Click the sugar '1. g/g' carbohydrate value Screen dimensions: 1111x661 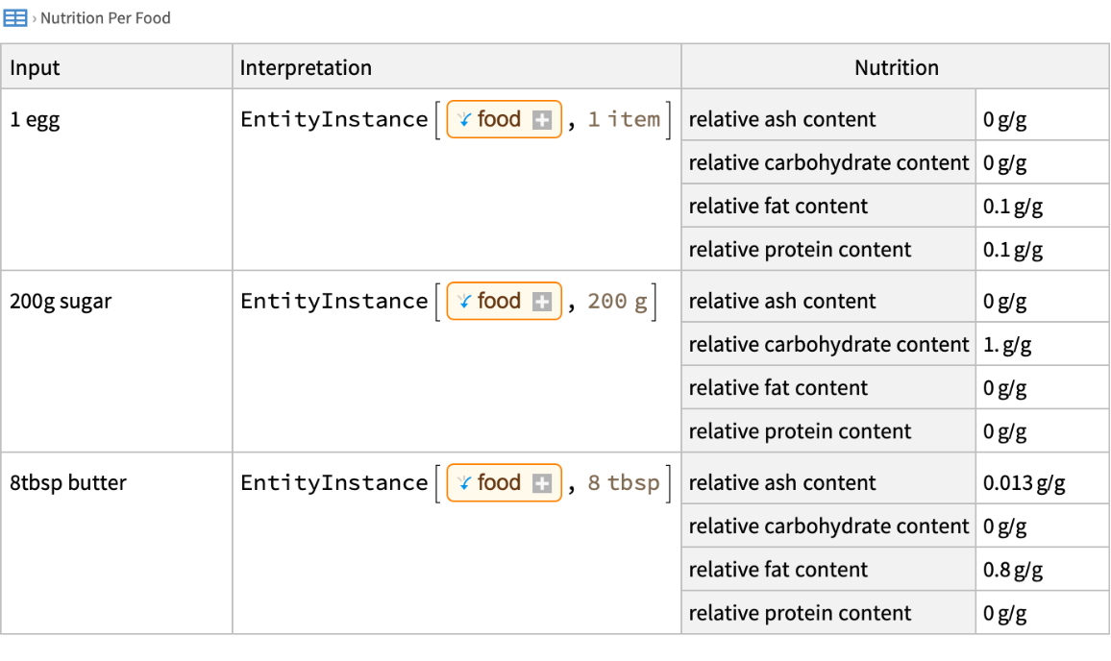click(1007, 345)
